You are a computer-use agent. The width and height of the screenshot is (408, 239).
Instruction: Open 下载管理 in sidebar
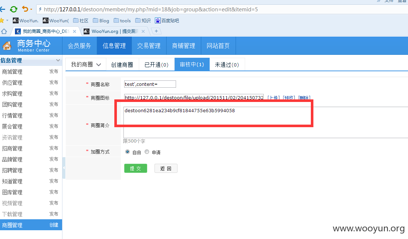pos(12,214)
